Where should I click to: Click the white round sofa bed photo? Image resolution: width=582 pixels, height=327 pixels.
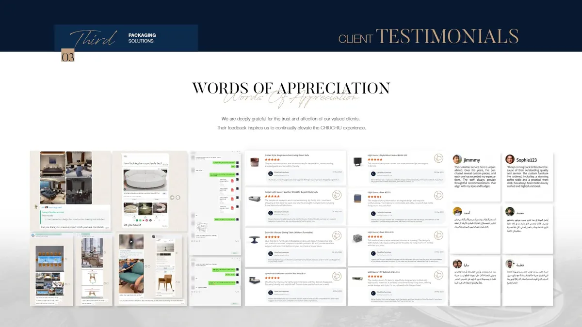pyautogui.click(x=145, y=179)
